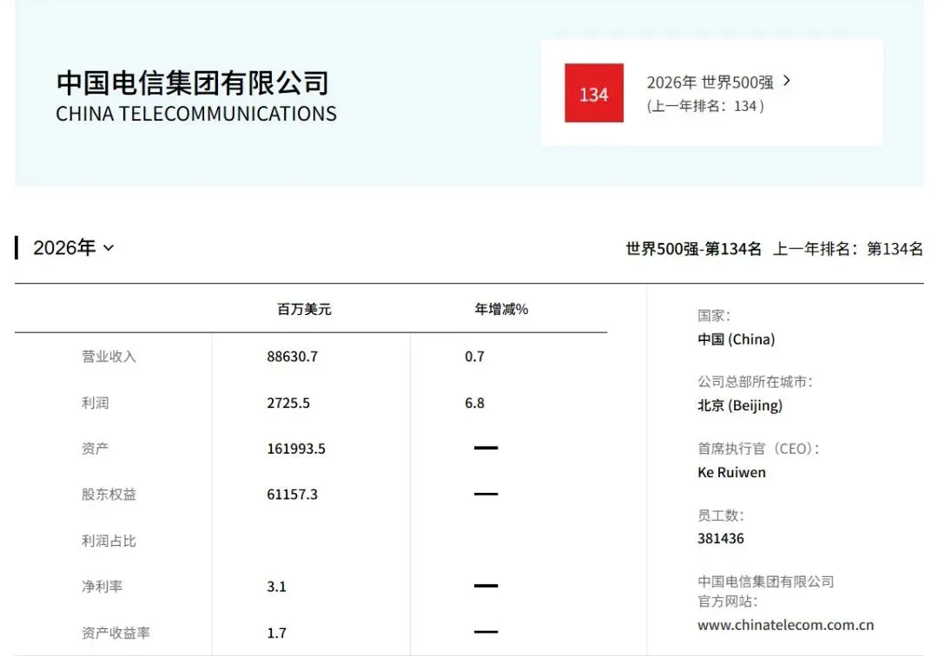Select the 资产收益率 row label
The width and height of the screenshot is (938, 656).
(x=116, y=633)
